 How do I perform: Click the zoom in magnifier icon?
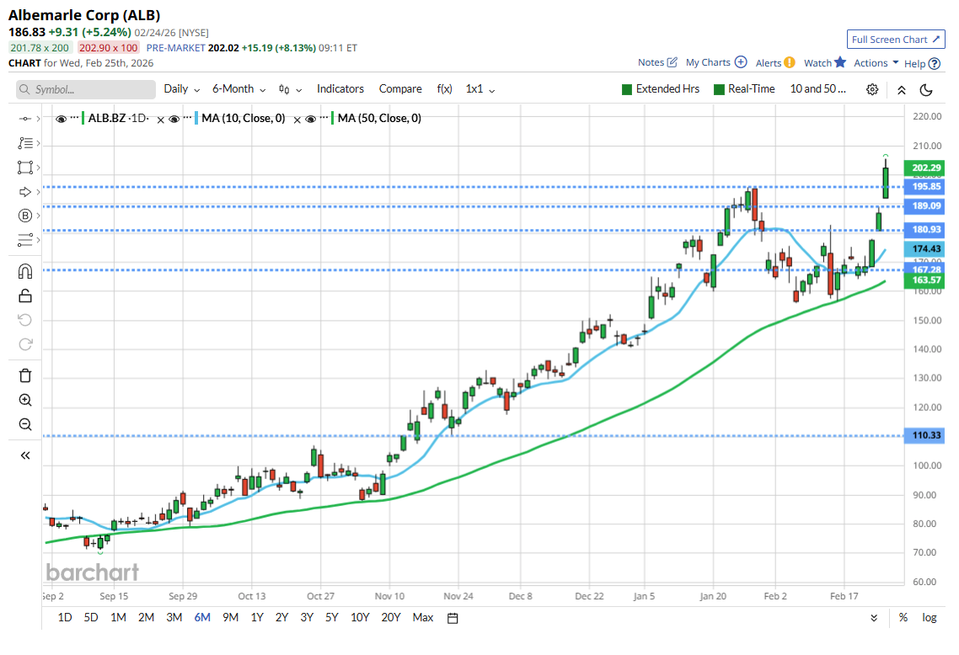[25, 400]
